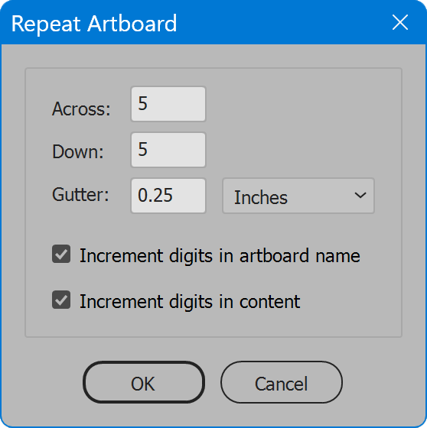Focus the Gutter value field showing 0.25
This screenshot has height=428, width=427.
tap(168, 196)
